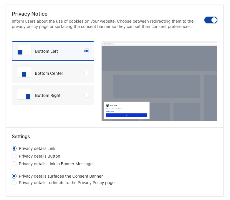Click the Privacy details link in preview banner
Image resolution: width=230 pixels, height=200 pixels.
point(110,112)
